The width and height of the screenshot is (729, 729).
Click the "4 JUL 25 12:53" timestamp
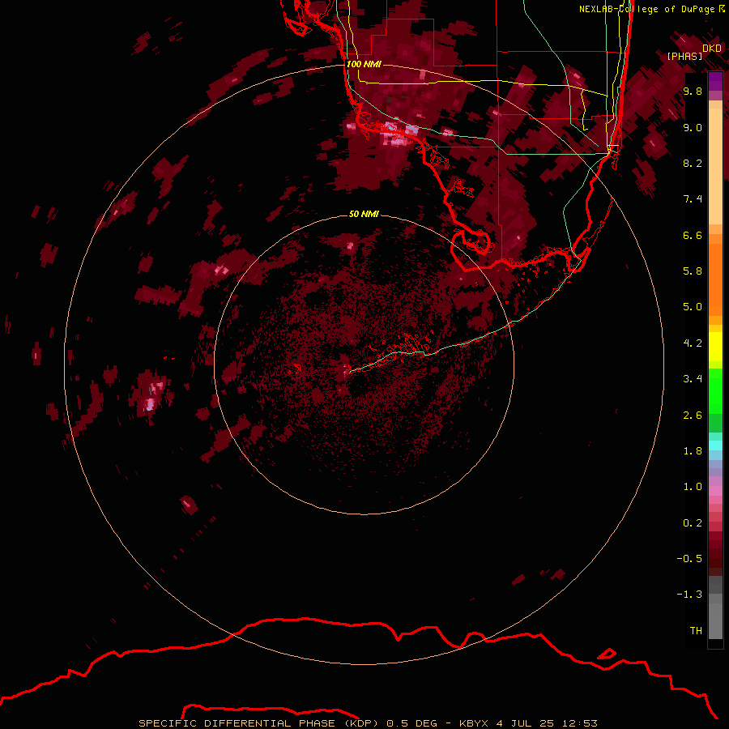[547, 723]
